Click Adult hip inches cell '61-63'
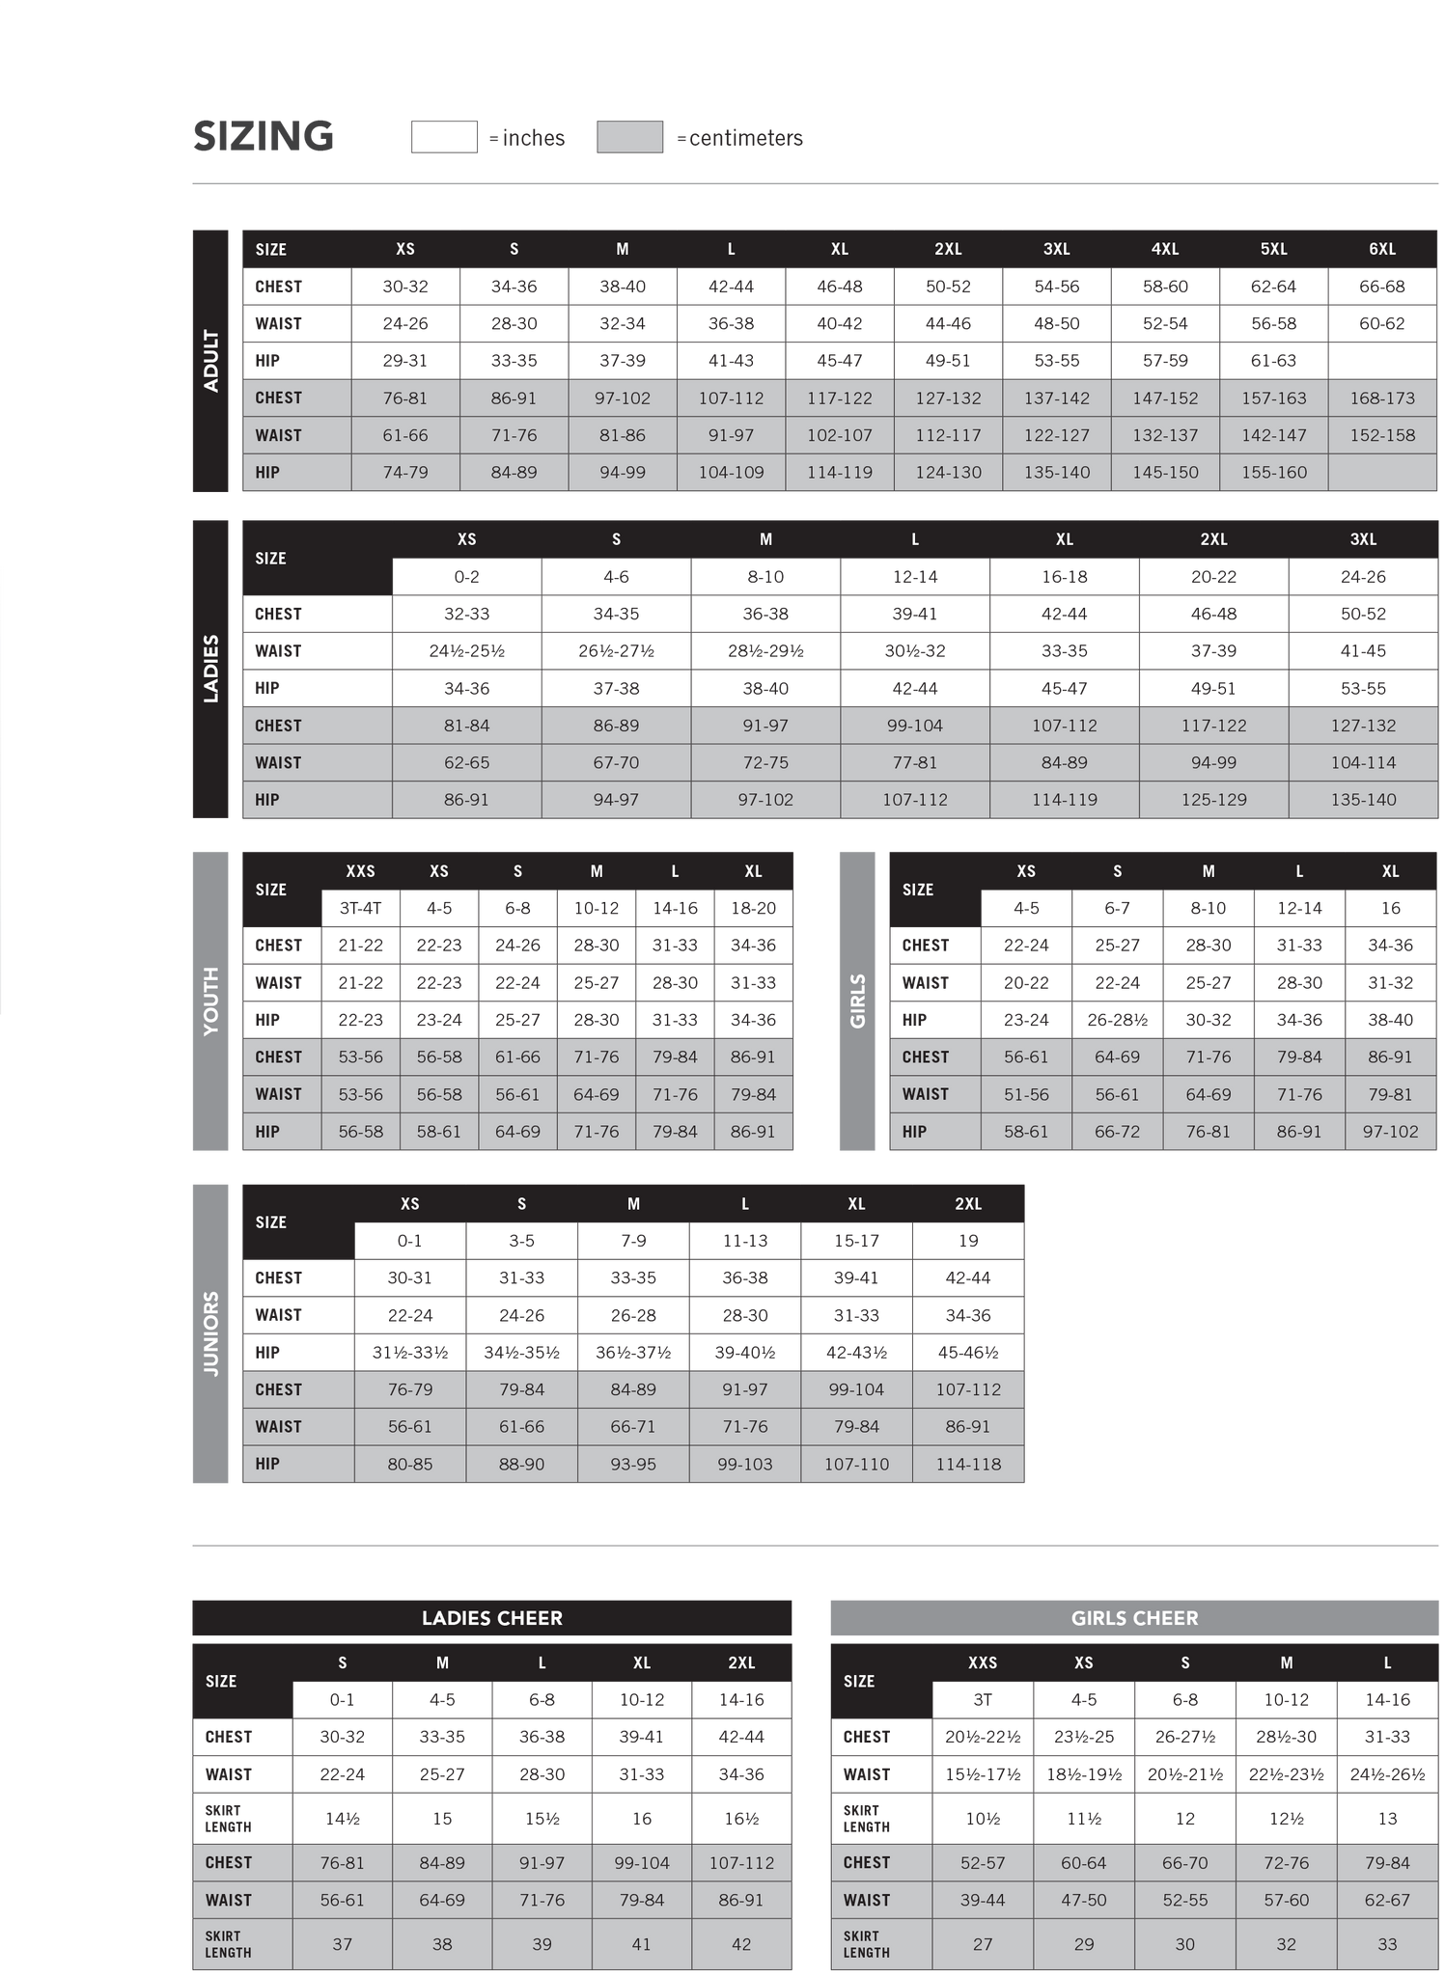The height and width of the screenshot is (1976, 1445). click(1274, 361)
